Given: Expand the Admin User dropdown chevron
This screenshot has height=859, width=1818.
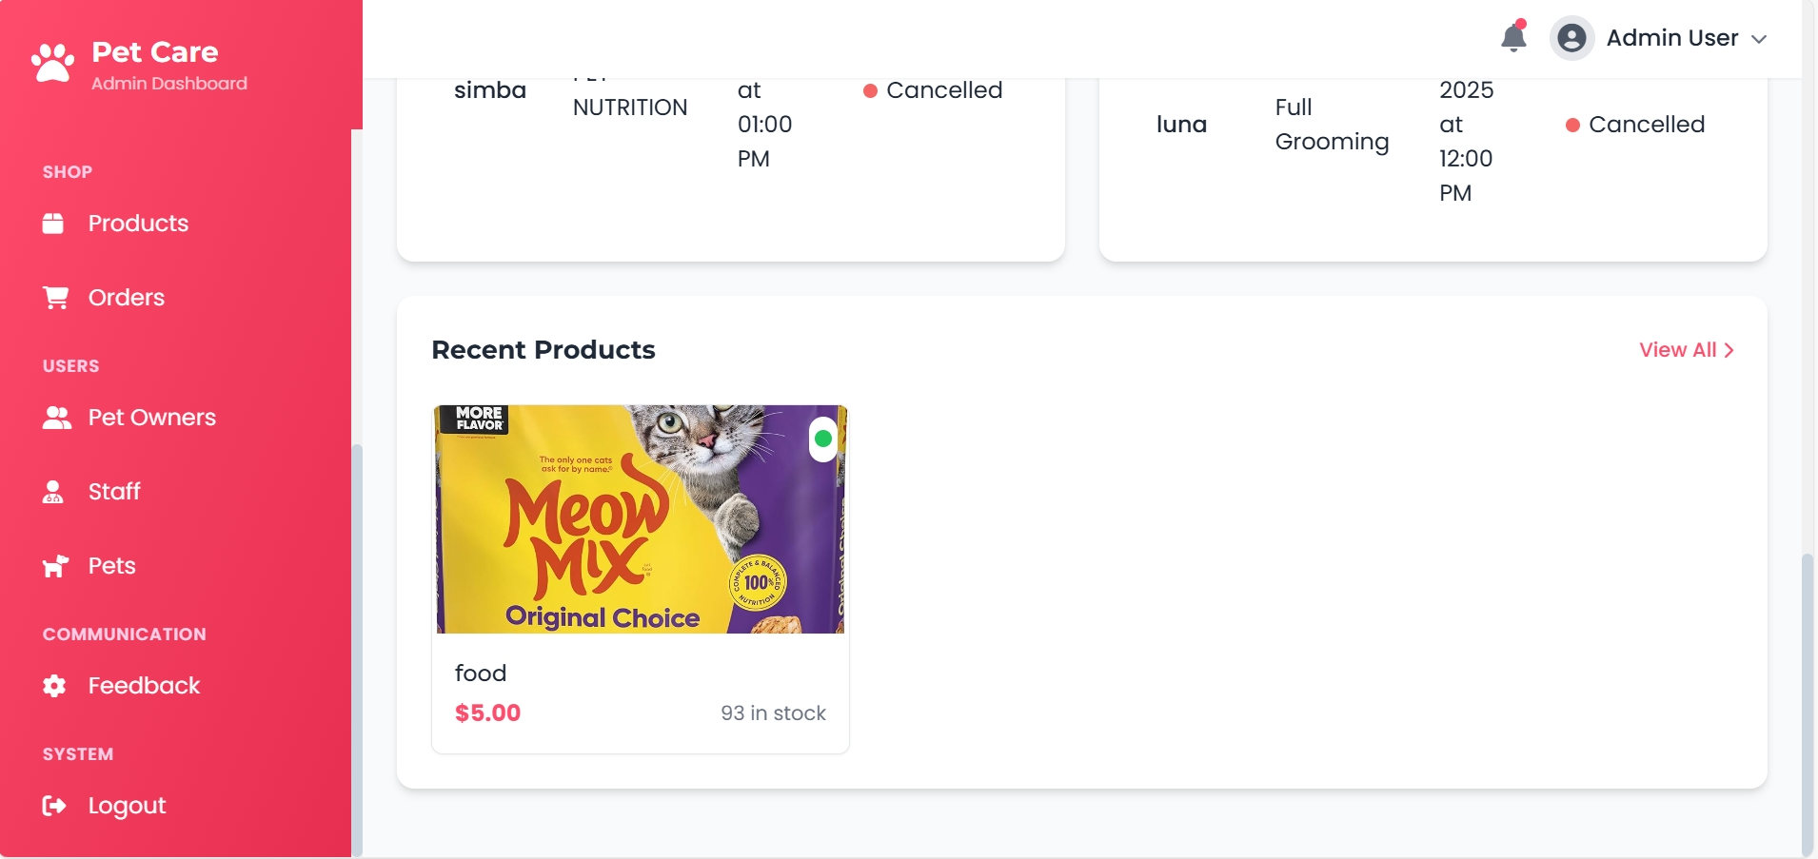Looking at the screenshot, I should click(1759, 39).
